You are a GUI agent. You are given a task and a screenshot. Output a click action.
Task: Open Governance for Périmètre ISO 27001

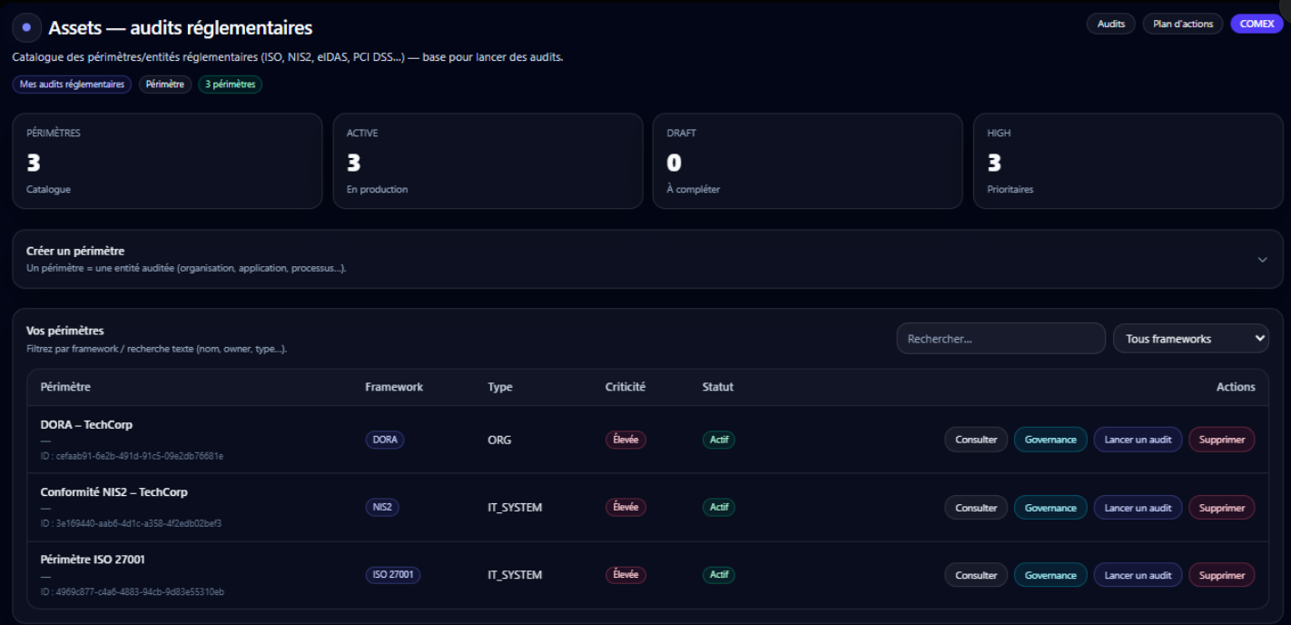1050,575
